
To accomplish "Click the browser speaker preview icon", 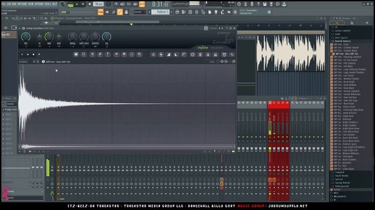I will pos(367,23).
